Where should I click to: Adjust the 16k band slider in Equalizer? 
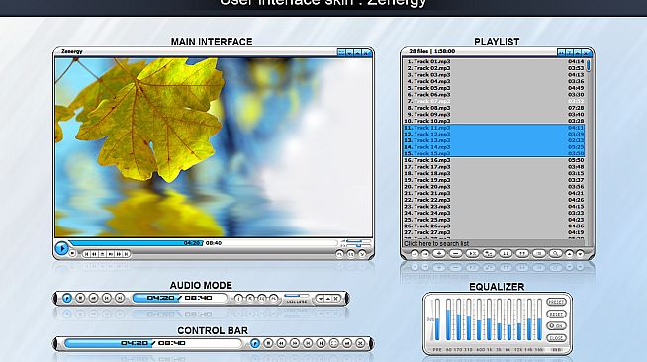540,319
